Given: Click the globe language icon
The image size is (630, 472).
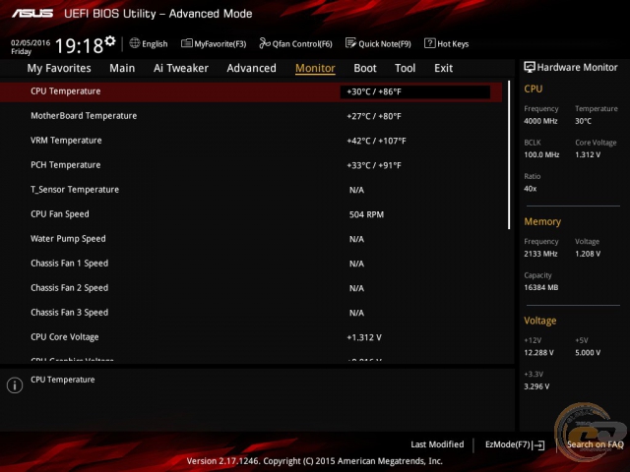Looking at the screenshot, I should (x=135, y=43).
